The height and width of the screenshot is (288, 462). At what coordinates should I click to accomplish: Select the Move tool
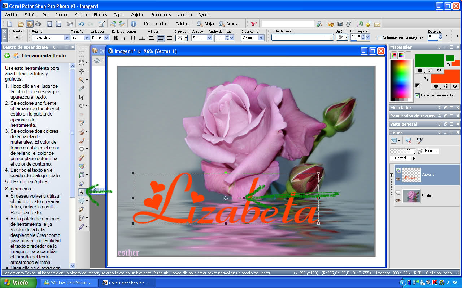[82, 71]
